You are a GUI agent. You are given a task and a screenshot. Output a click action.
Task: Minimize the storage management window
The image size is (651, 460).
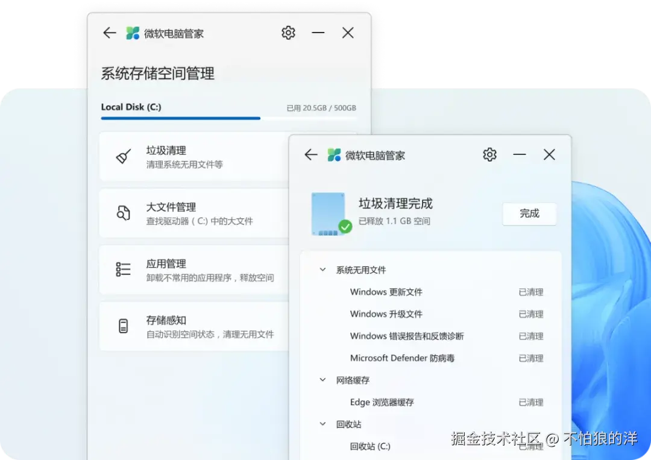[x=318, y=33]
